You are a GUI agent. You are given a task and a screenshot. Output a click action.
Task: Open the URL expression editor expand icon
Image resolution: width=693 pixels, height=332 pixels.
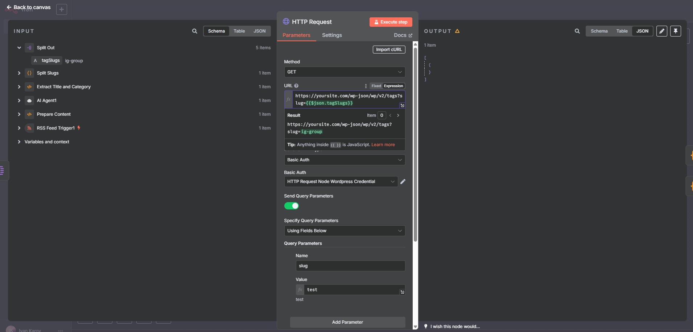[x=402, y=106]
